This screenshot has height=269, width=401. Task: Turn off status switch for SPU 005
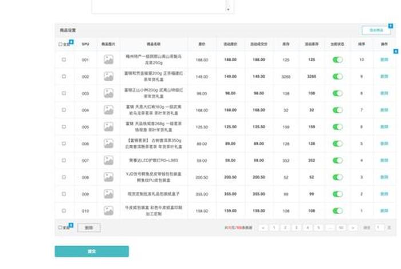tap(337, 126)
